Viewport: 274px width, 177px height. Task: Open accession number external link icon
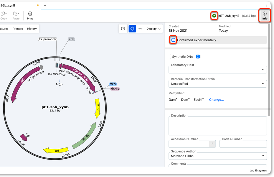click(212, 144)
